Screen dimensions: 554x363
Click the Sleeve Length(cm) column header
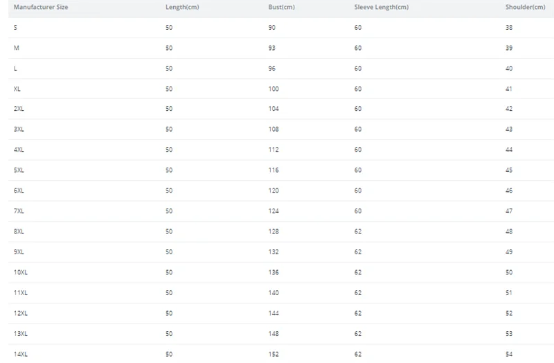(x=382, y=7)
